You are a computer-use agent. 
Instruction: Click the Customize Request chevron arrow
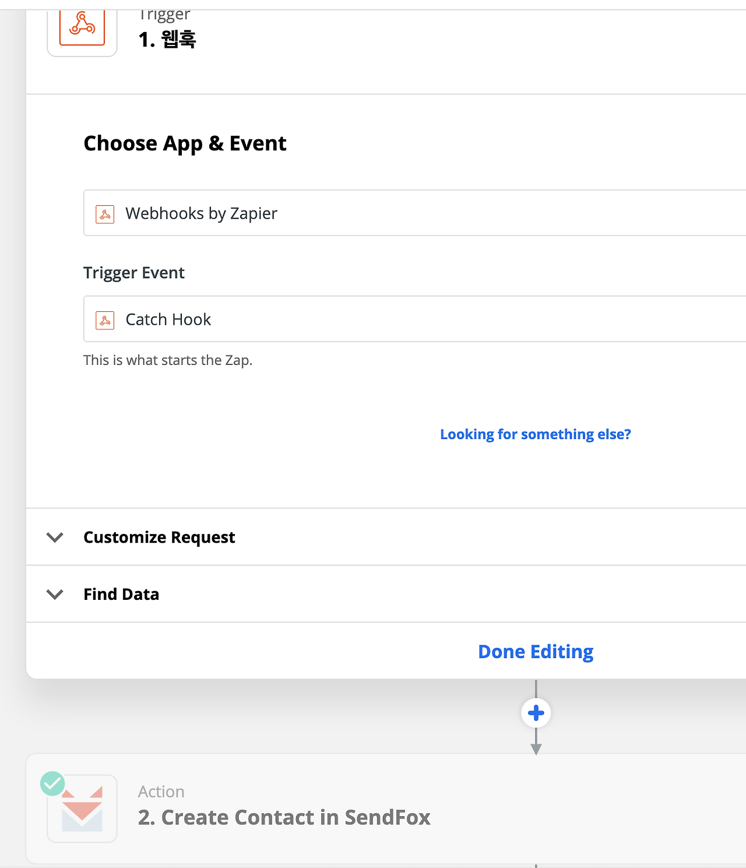(55, 537)
